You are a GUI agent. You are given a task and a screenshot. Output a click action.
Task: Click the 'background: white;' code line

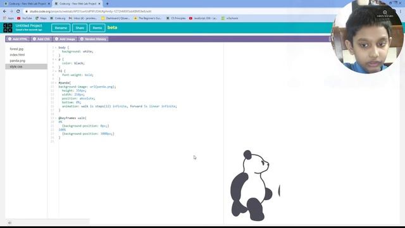[x=77, y=51]
